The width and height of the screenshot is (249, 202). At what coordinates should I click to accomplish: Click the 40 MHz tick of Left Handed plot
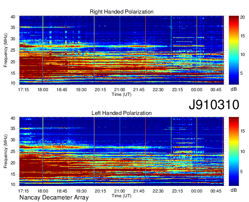click(13, 118)
